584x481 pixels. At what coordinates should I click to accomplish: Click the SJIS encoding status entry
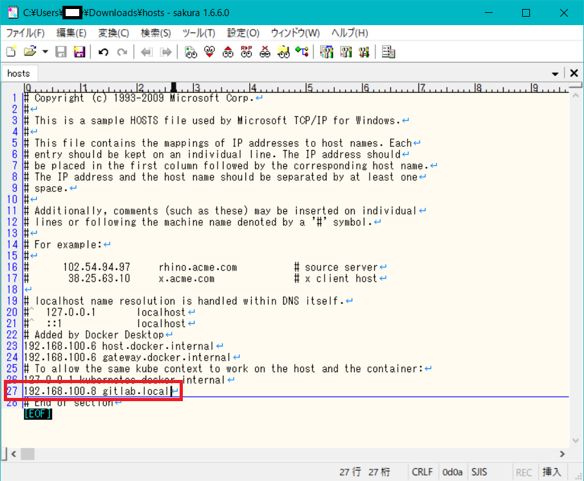[479, 472]
